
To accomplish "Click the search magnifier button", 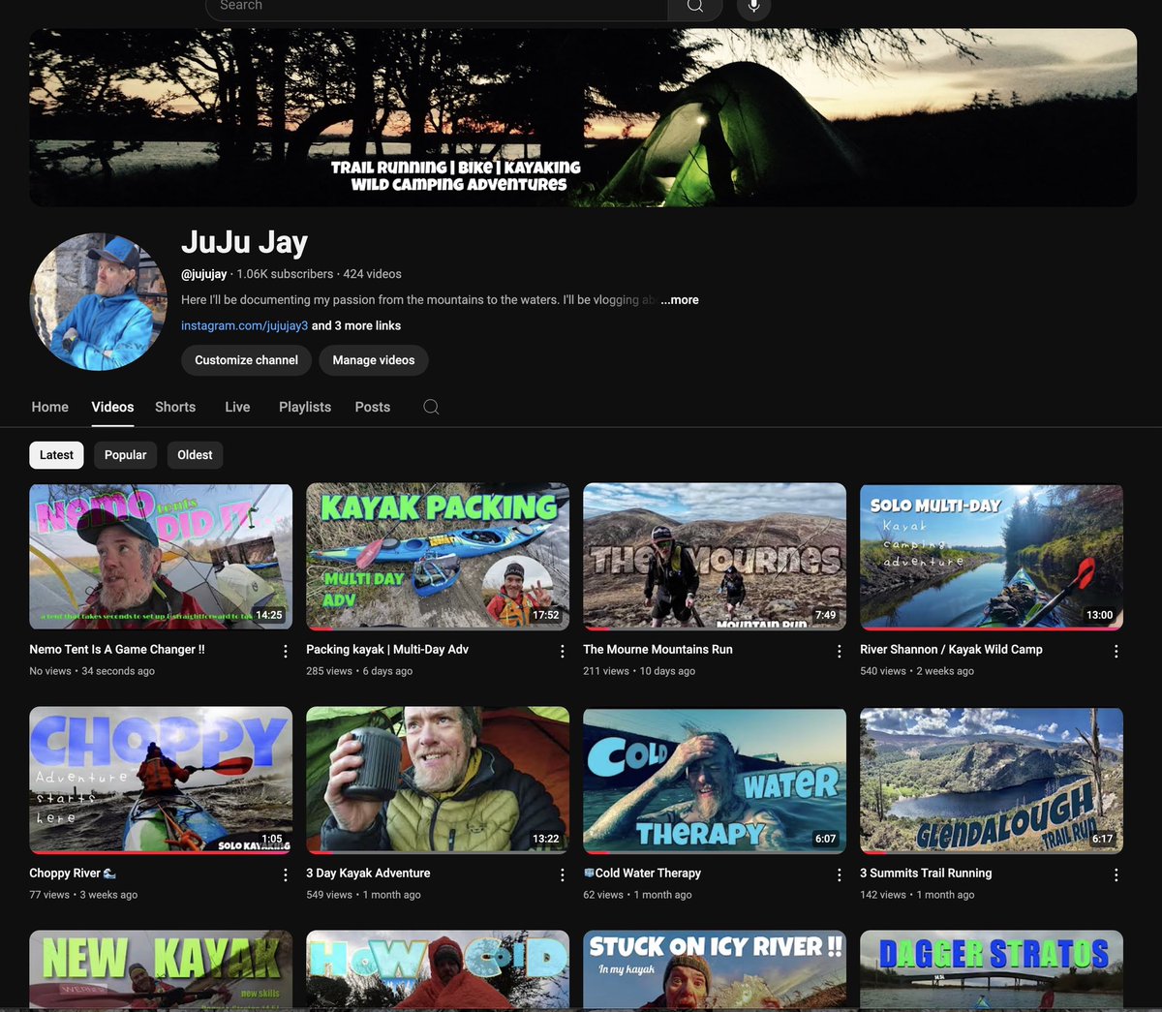I will (695, 6).
